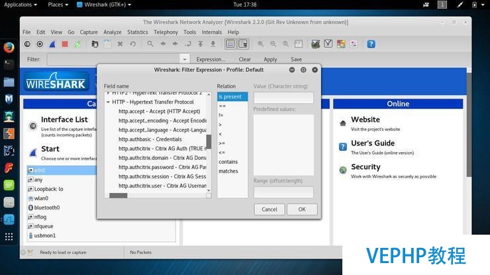490x275 pixels.
Task: Open the Applications menu in top bar
Action: click(21, 5)
